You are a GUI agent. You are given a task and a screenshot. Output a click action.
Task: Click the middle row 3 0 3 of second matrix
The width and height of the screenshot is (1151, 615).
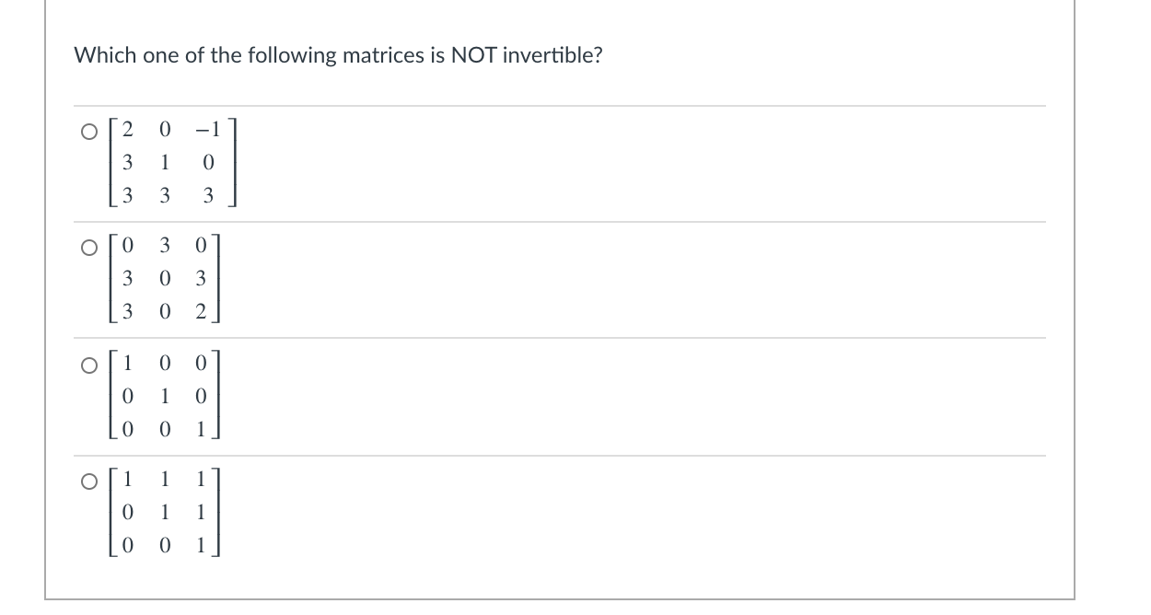tap(166, 279)
